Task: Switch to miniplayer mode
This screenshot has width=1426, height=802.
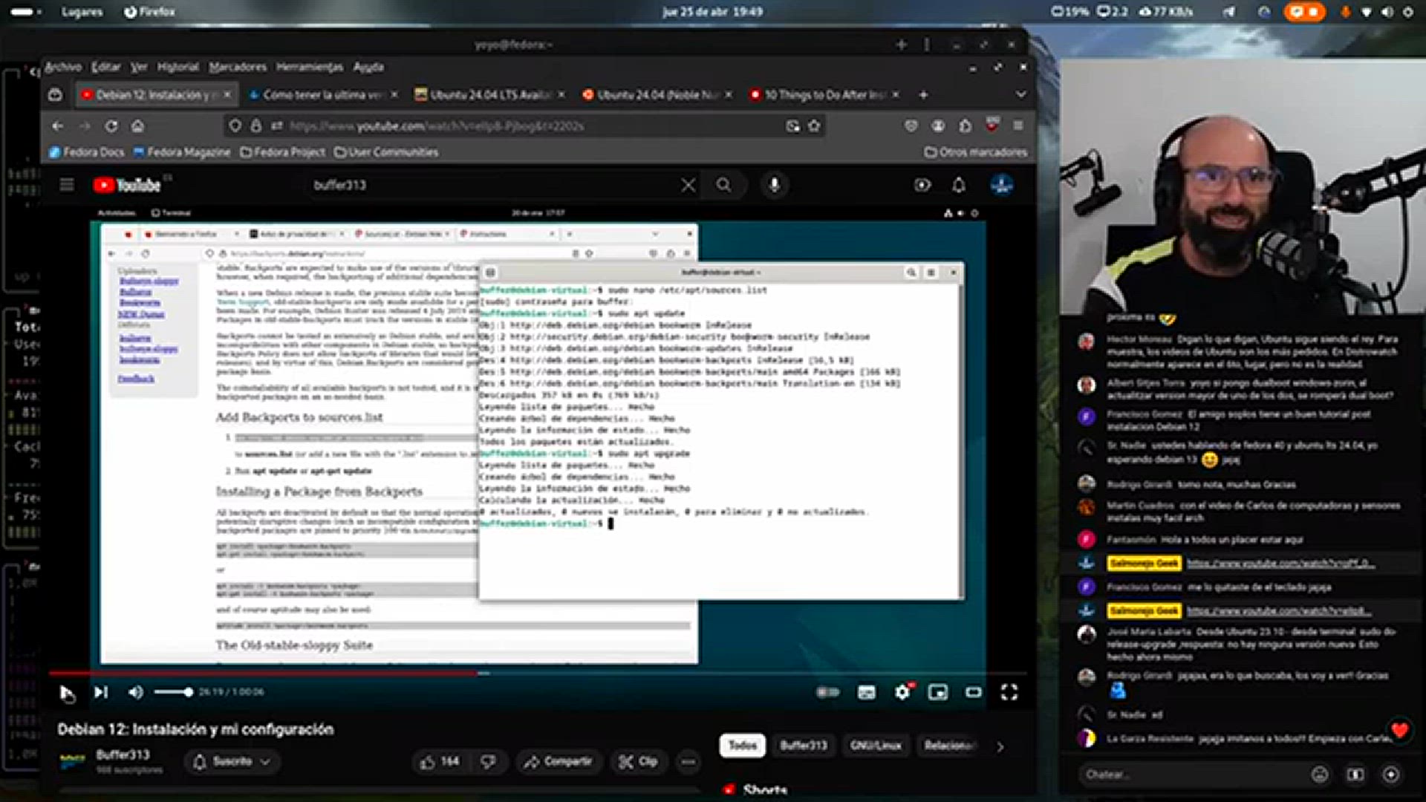Action: 938,692
